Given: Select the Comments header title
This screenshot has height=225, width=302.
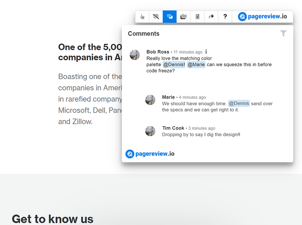Looking at the screenshot, I should pyautogui.click(x=144, y=33).
